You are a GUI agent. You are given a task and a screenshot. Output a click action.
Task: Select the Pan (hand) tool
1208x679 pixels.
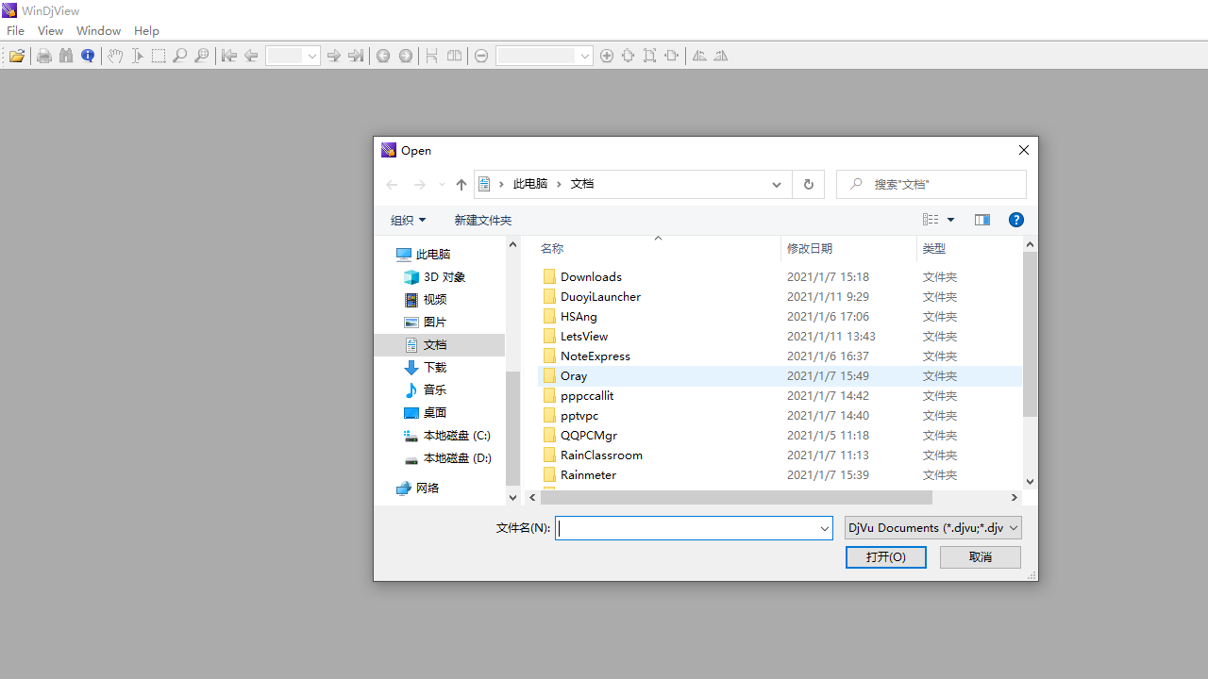115,56
